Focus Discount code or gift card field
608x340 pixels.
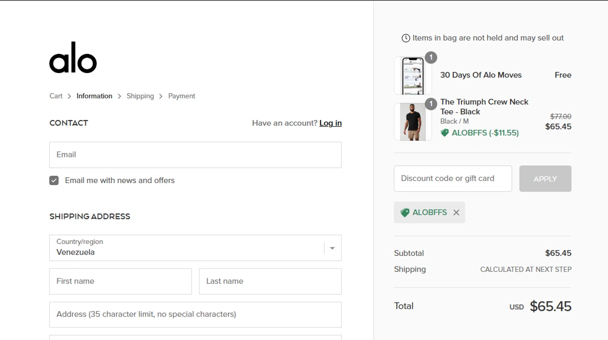click(453, 179)
